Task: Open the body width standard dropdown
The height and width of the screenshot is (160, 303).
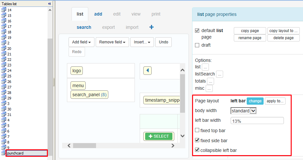Action: (x=243, y=111)
